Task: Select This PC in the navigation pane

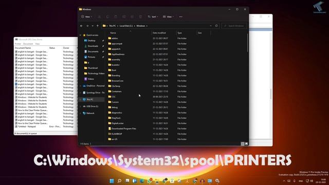Action: point(90,99)
